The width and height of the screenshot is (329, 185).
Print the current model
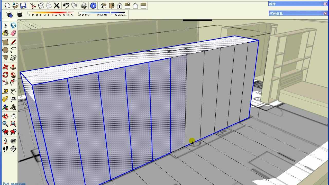(83, 6)
